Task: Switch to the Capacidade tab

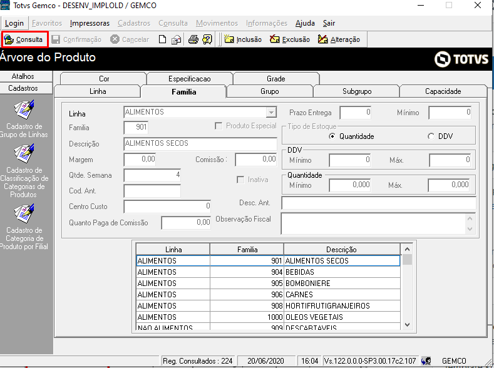Action: (x=443, y=91)
